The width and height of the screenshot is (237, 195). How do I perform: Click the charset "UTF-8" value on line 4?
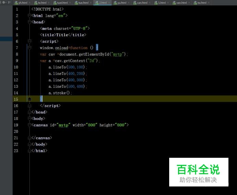pyautogui.click(x=79, y=28)
